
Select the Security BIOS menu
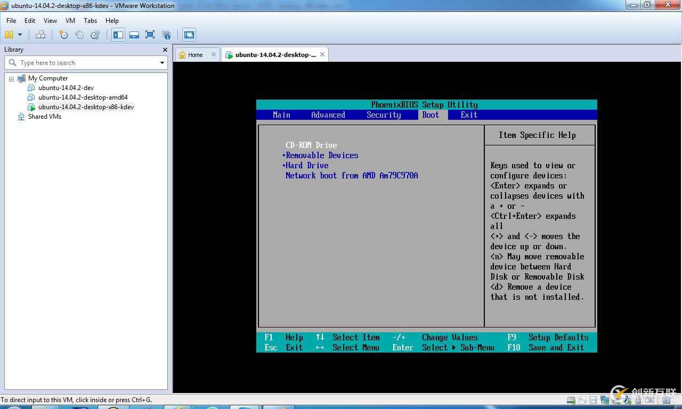point(384,115)
